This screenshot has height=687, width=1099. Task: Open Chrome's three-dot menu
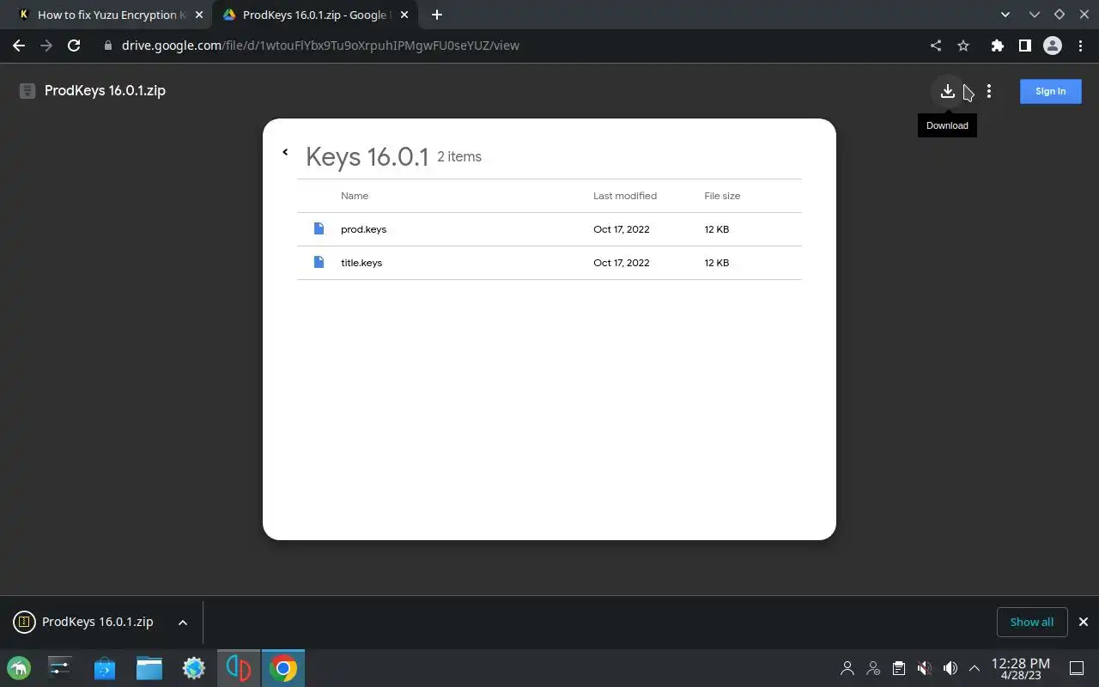[x=1079, y=46]
